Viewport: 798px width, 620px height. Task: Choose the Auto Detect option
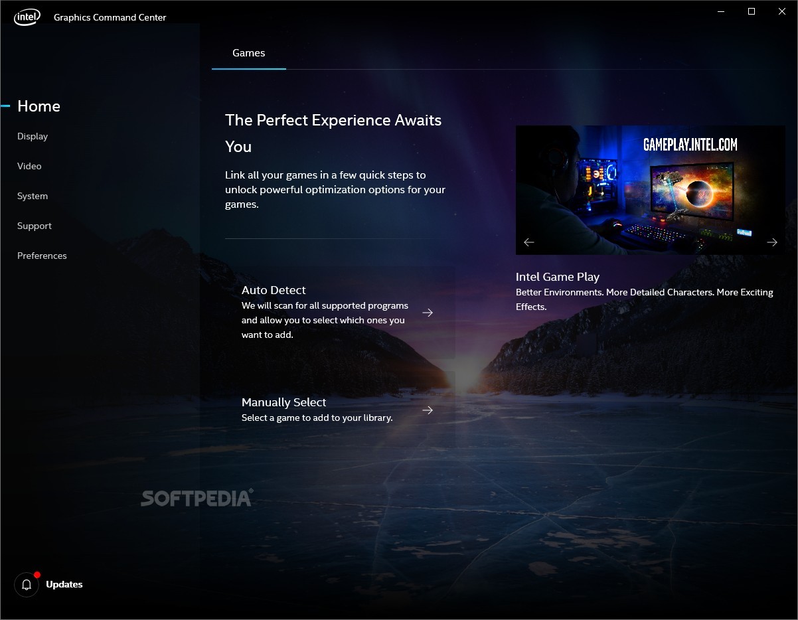click(340, 312)
